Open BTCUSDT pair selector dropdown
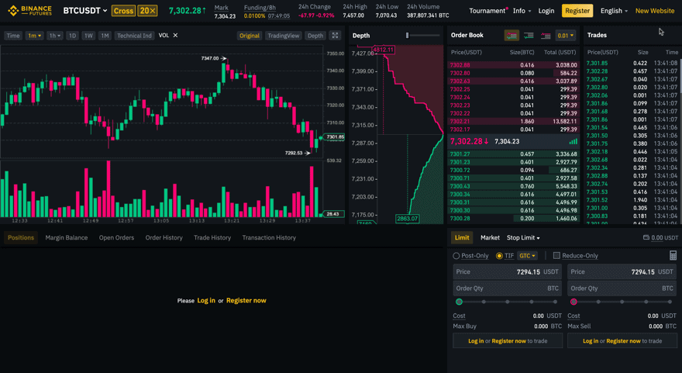 pos(84,10)
